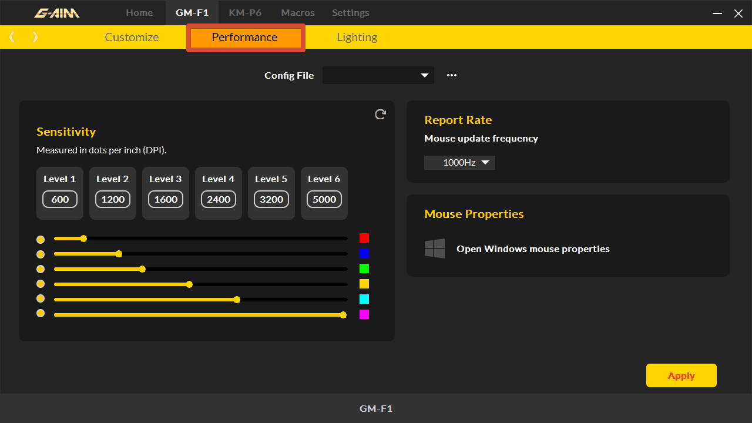Viewport: 752px width, 423px height.
Task: Go forward with the right arrow
Action: click(x=35, y=37)
